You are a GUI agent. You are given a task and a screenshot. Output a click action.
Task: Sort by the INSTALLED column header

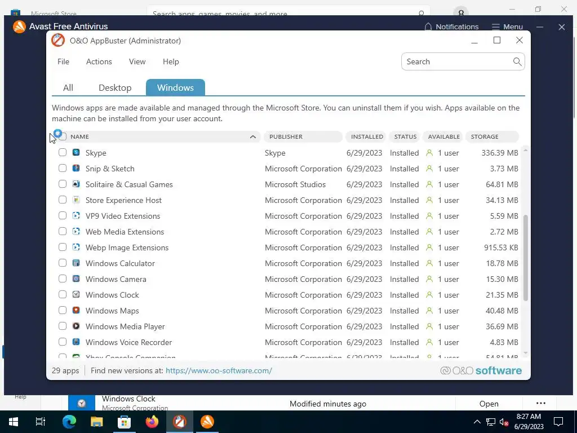[x=365, y=136]
